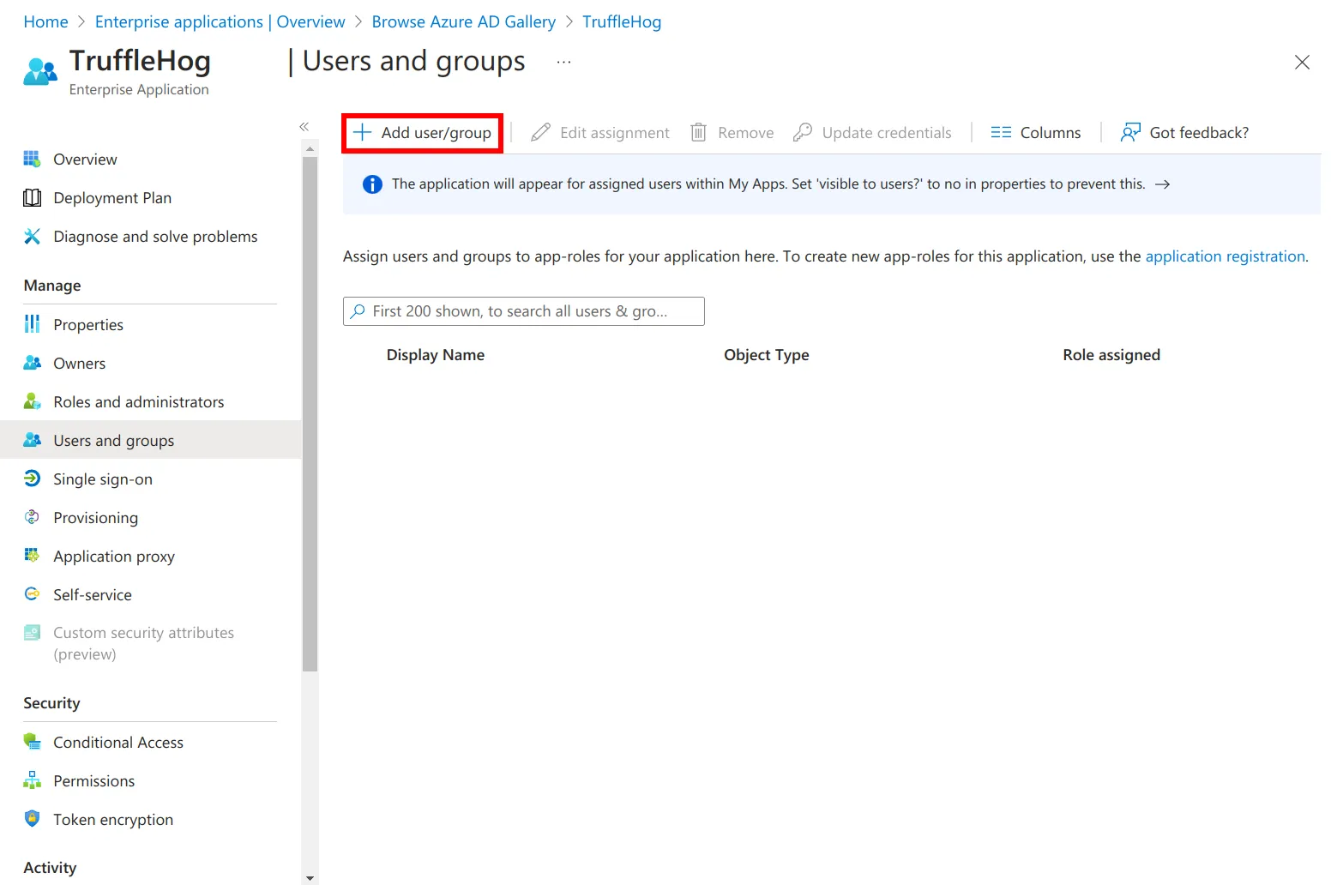Go to Home breadcrumb link
Image resolution: width=1343 pixels, height=885 pixels.
tap(45, 21)
